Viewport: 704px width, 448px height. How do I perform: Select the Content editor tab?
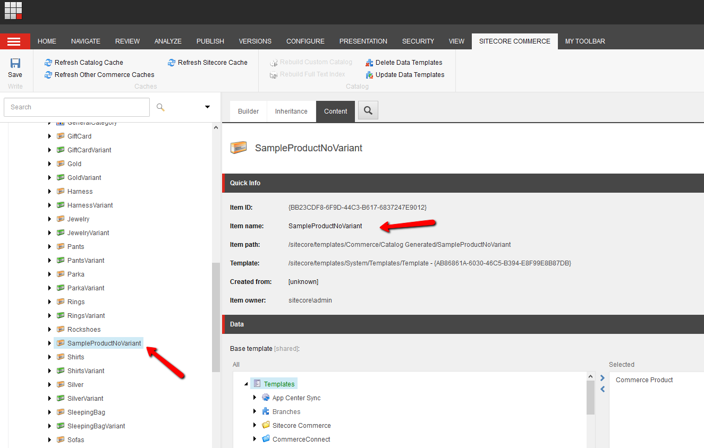[x=336, y=111]
